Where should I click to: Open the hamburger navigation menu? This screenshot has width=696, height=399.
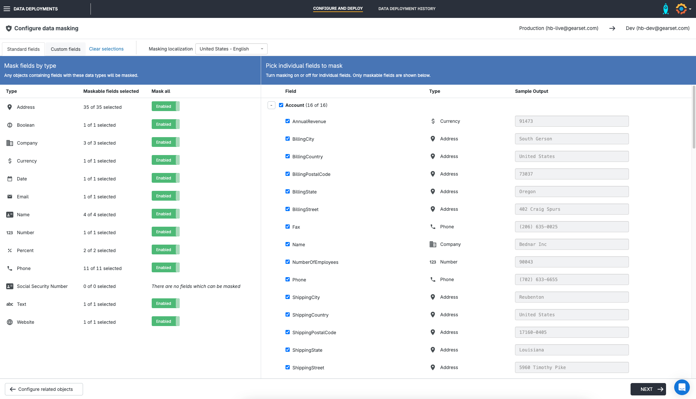7,9
